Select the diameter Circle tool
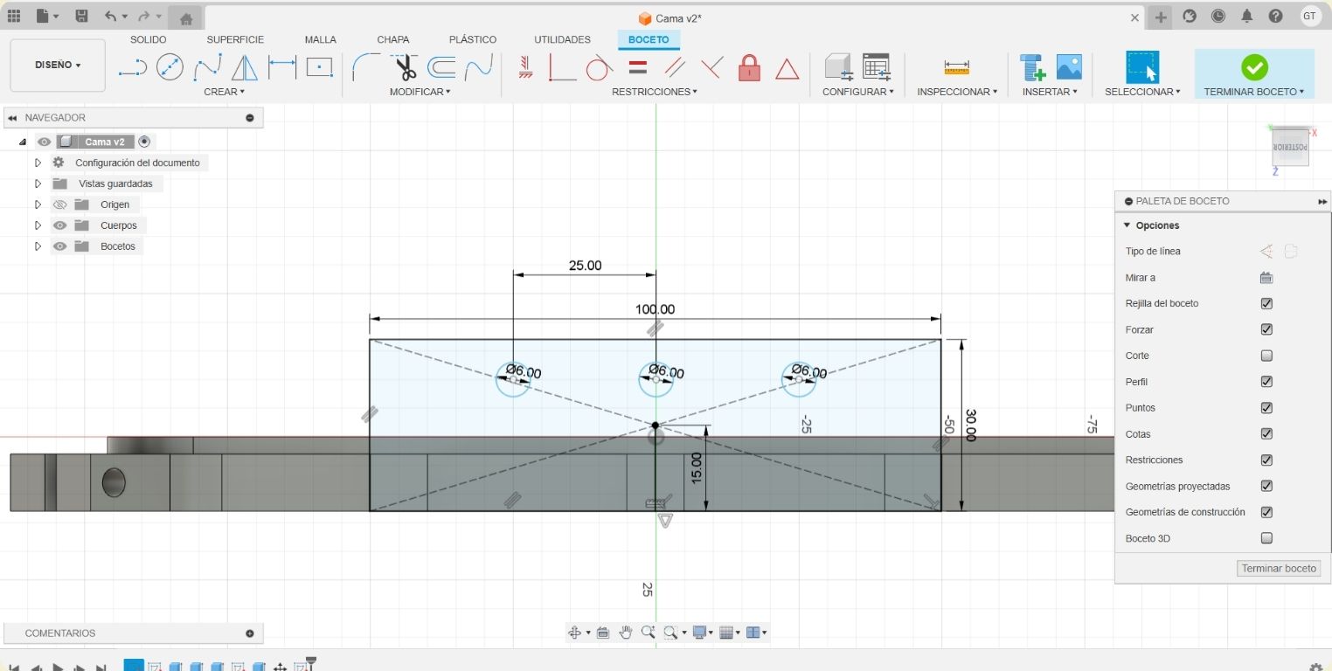The height and width of the screenshot is (671, 1332). coord(170,67)
